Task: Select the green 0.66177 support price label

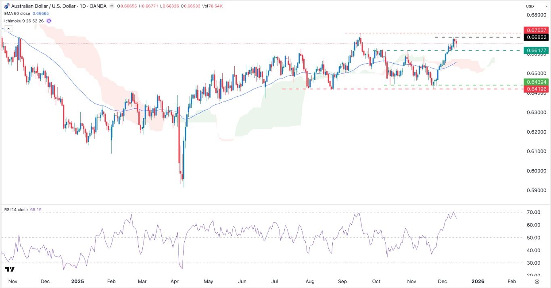Action: [x=536, y=50]
